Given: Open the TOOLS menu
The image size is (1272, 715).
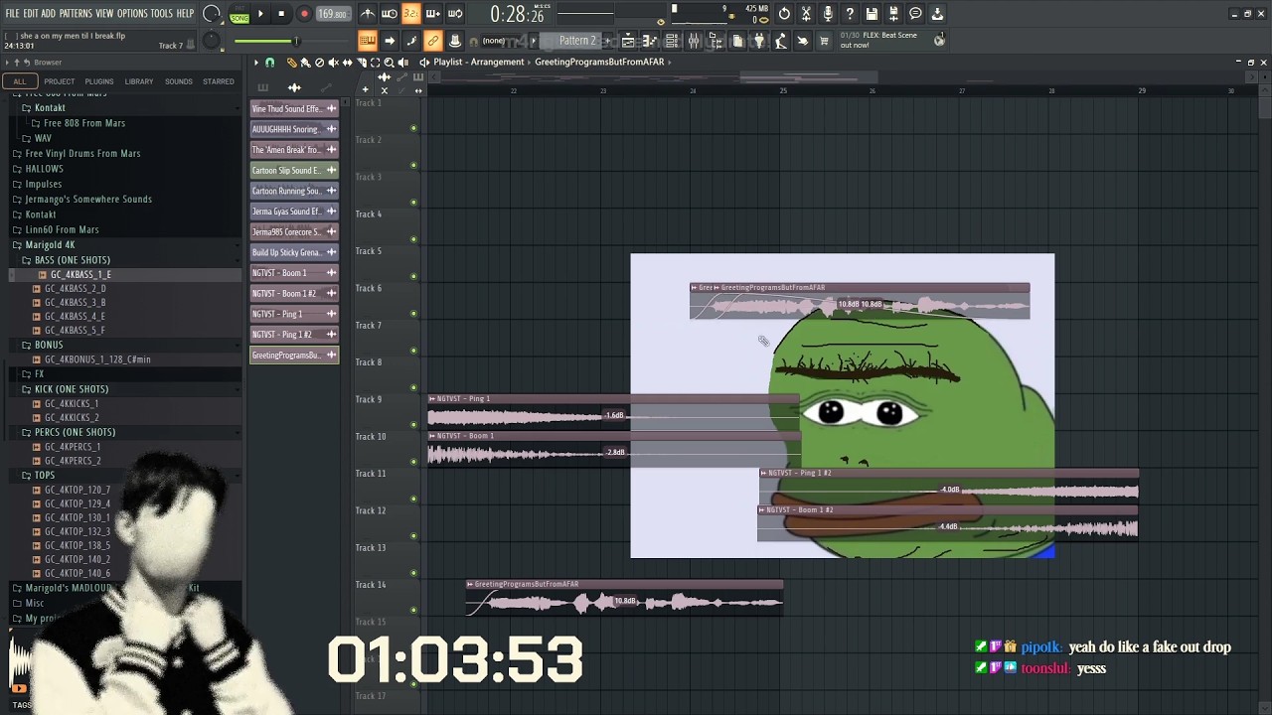Looking at the screenshot, I should 162,14.
